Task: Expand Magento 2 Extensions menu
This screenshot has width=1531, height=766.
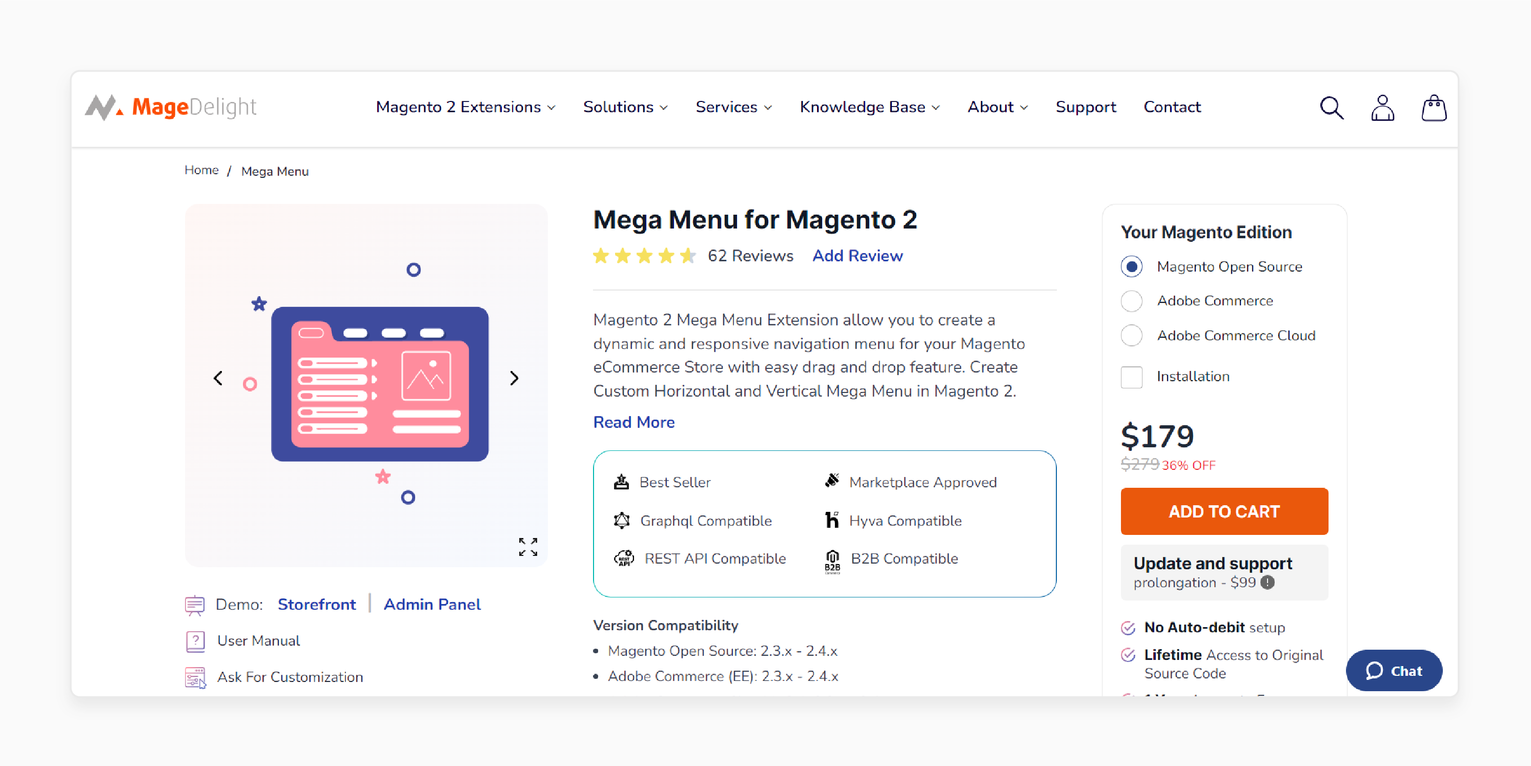Action: point(465,107)
